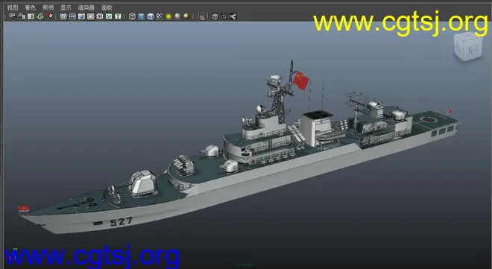Open the 渲染器 (Renderer) menu

pos(86,7)
